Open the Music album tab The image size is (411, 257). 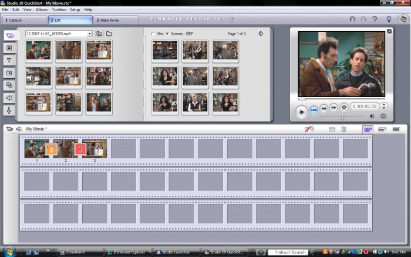tap(9, 111)
